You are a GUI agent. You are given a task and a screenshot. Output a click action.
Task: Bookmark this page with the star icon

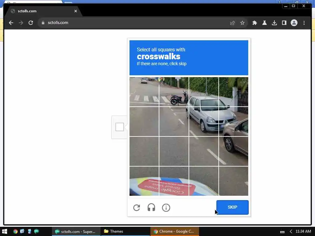click(x=242, y=23)
